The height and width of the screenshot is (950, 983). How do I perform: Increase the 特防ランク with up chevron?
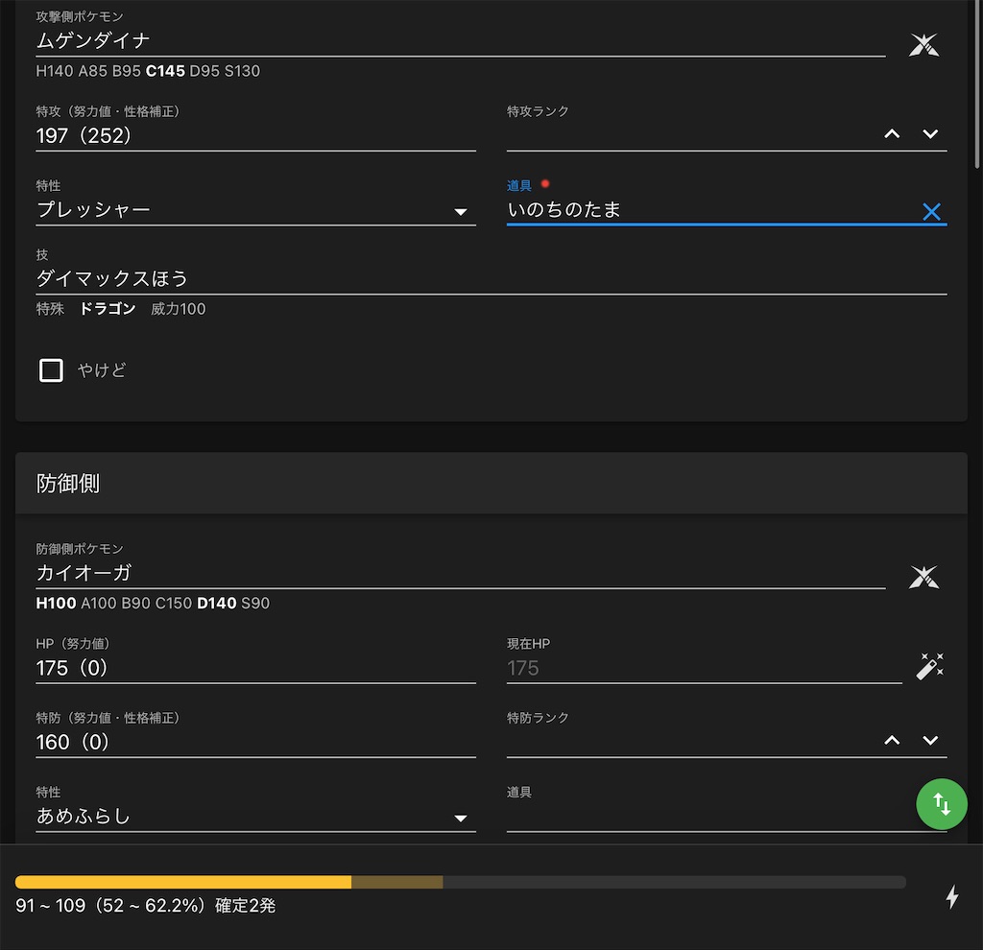892,740
